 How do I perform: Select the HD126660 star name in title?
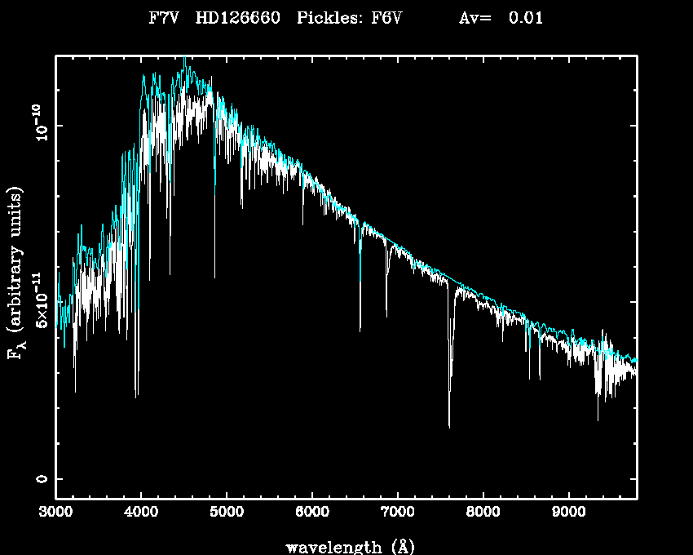tap(238, 19)
